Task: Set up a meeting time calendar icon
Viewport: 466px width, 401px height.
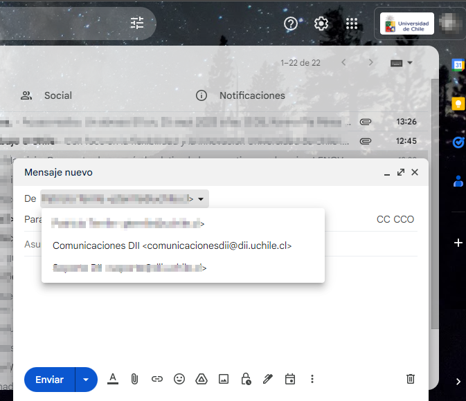Action: pos(290,379)
